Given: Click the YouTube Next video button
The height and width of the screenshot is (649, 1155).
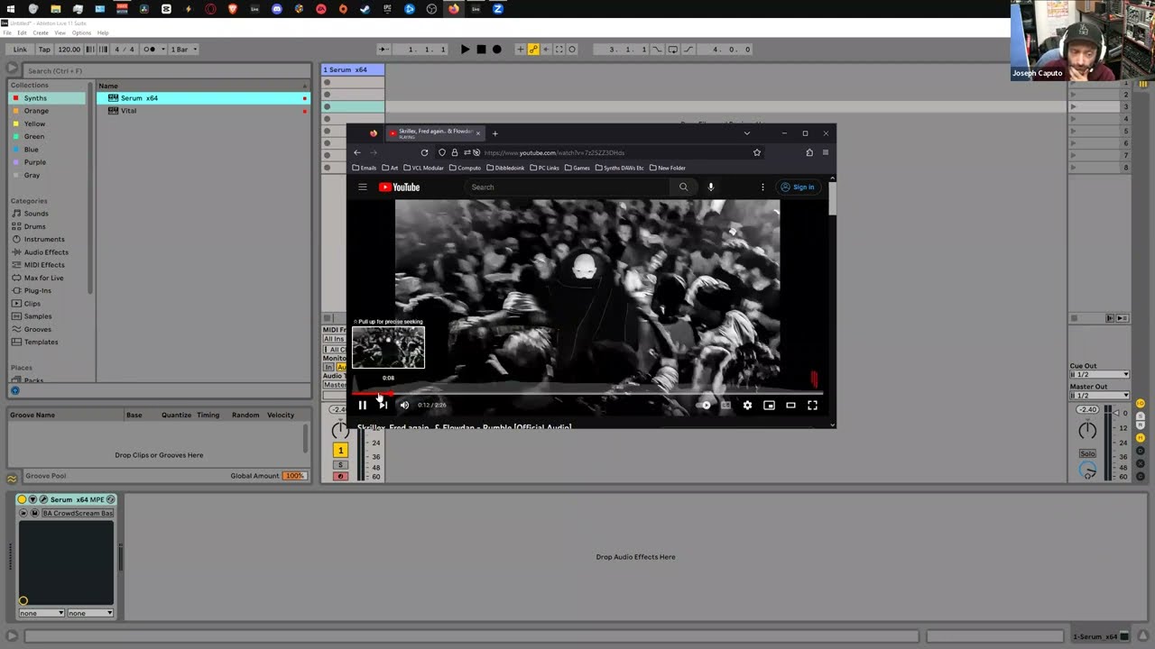Looking at the screenshot, I should (383, 406).
